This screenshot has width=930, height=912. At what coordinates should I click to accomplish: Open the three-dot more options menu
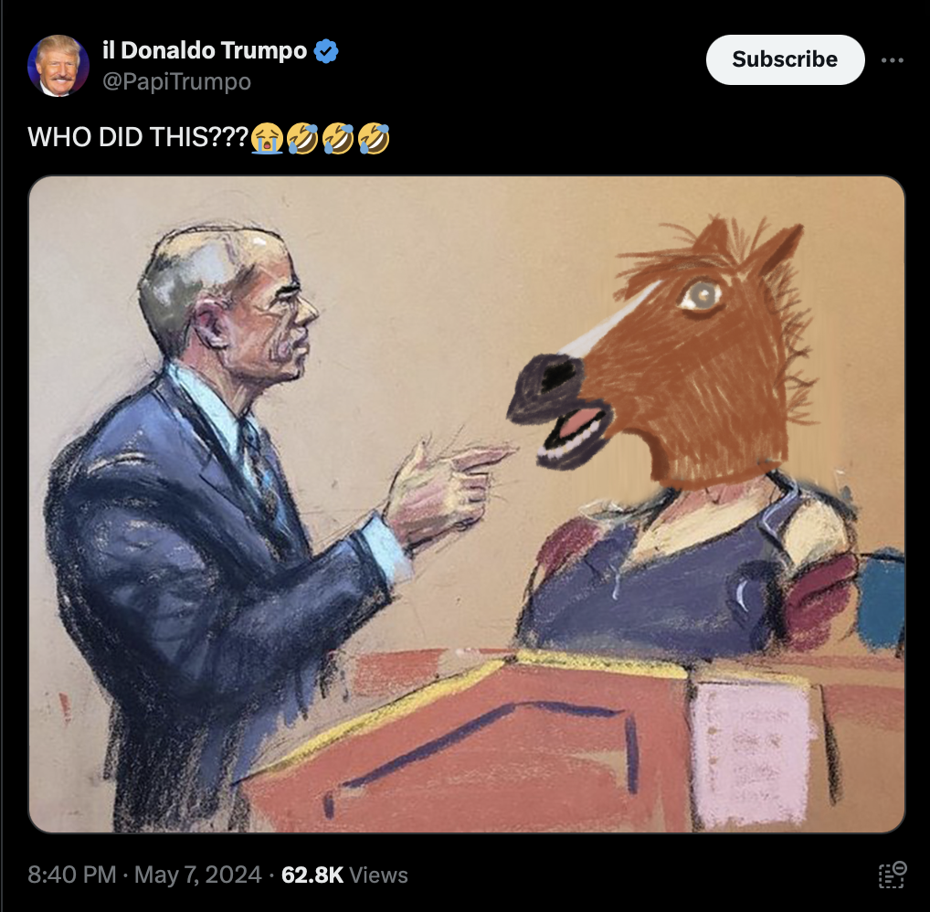point(892,60)
